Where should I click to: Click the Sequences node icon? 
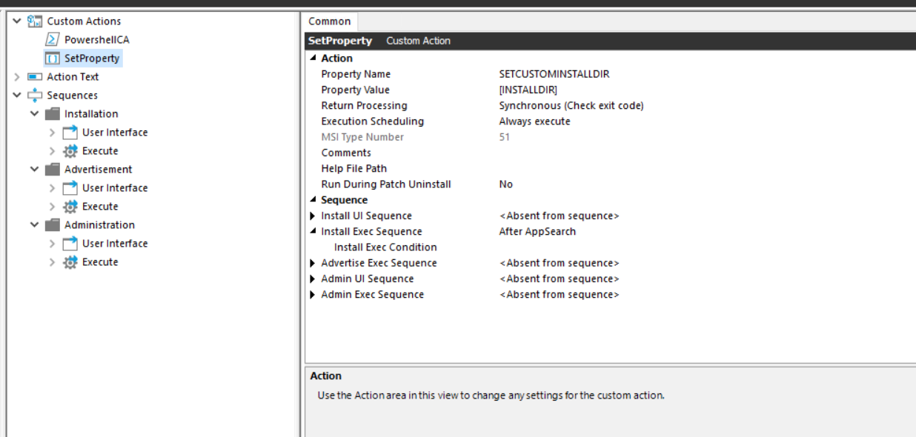tap(34, 96)
